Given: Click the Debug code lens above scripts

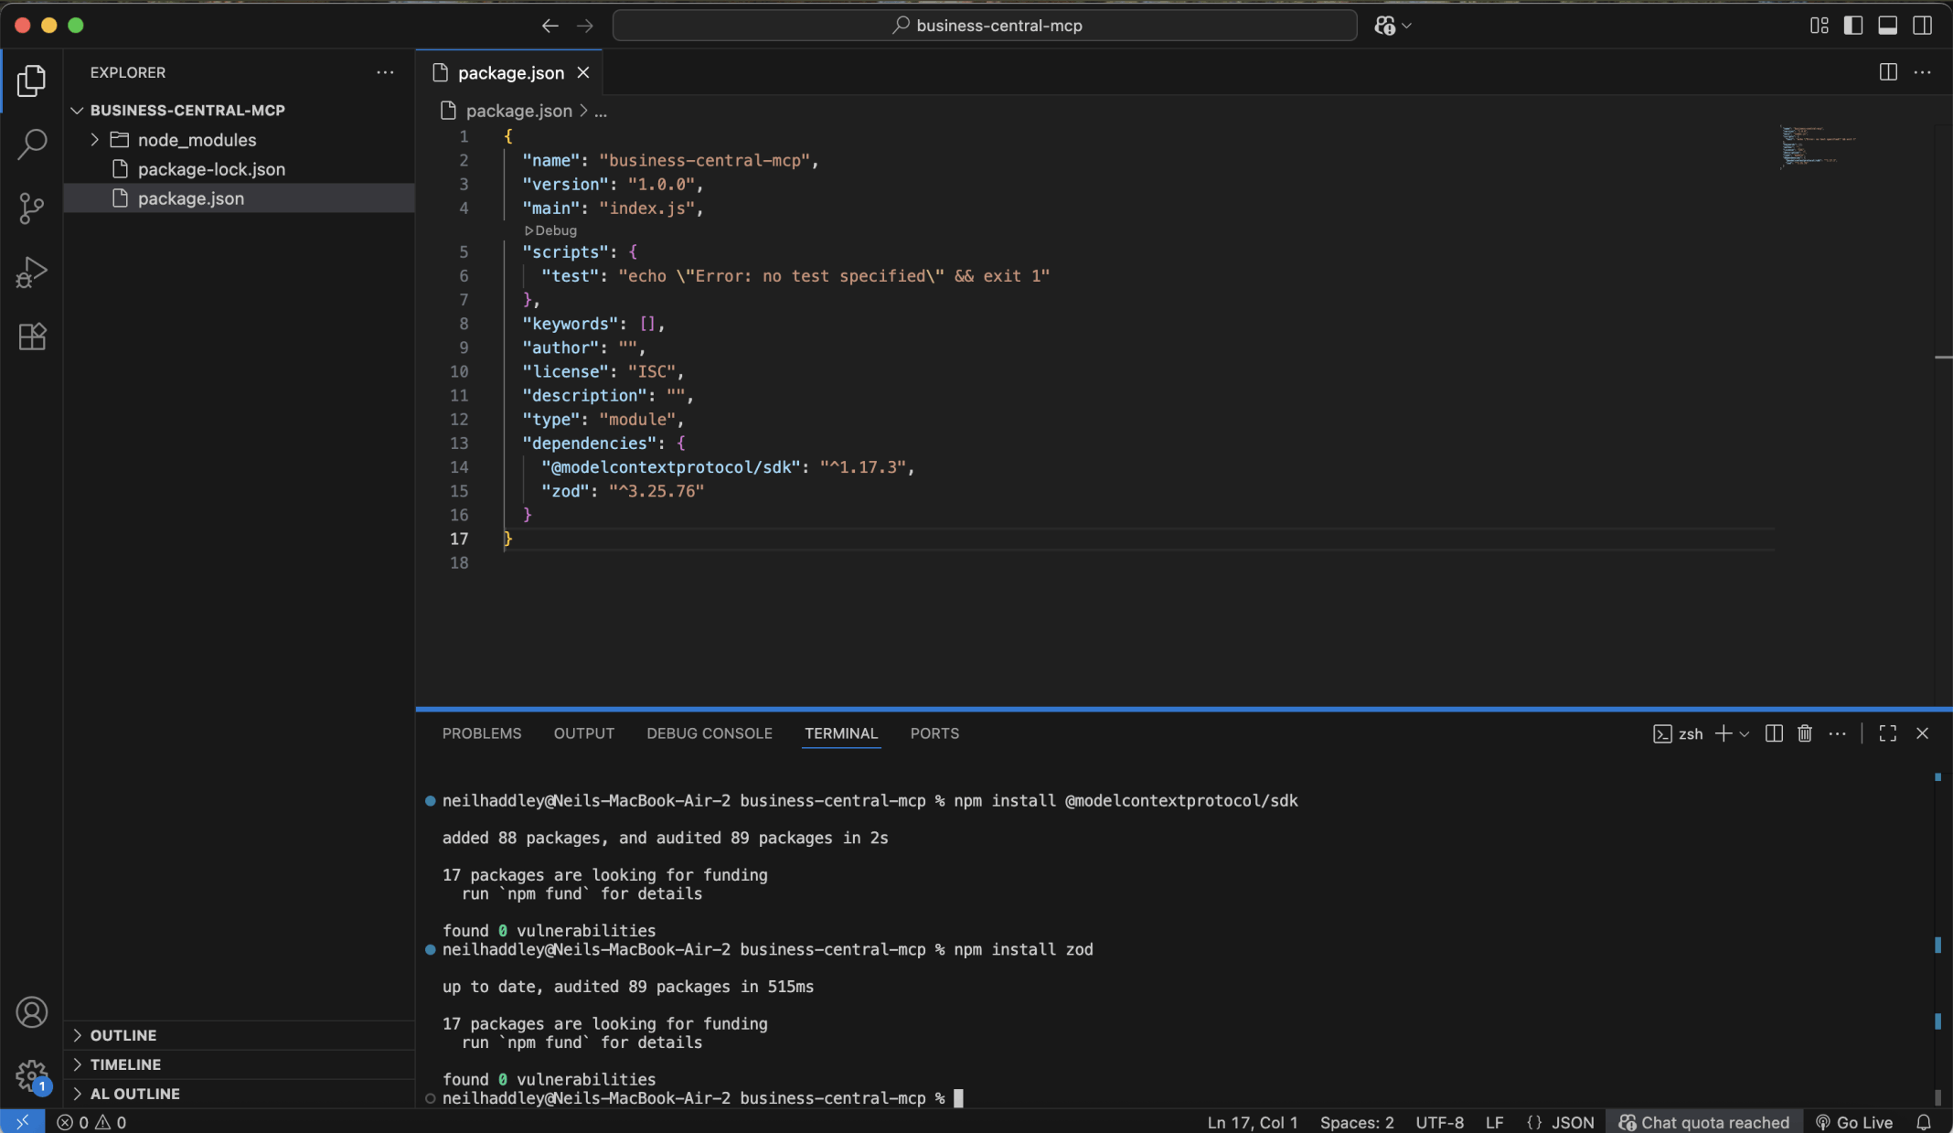Looking at the screenshot, I should click(x=550, y=230).
